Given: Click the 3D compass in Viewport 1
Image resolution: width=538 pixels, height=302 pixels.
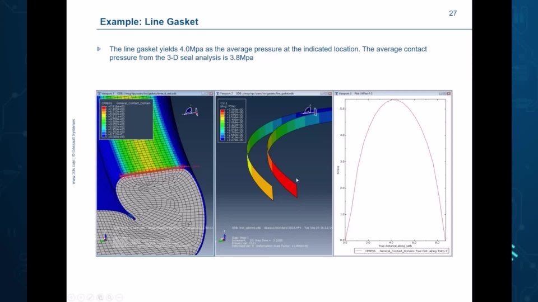Looking at the screenshot, I should coord(191,111).
